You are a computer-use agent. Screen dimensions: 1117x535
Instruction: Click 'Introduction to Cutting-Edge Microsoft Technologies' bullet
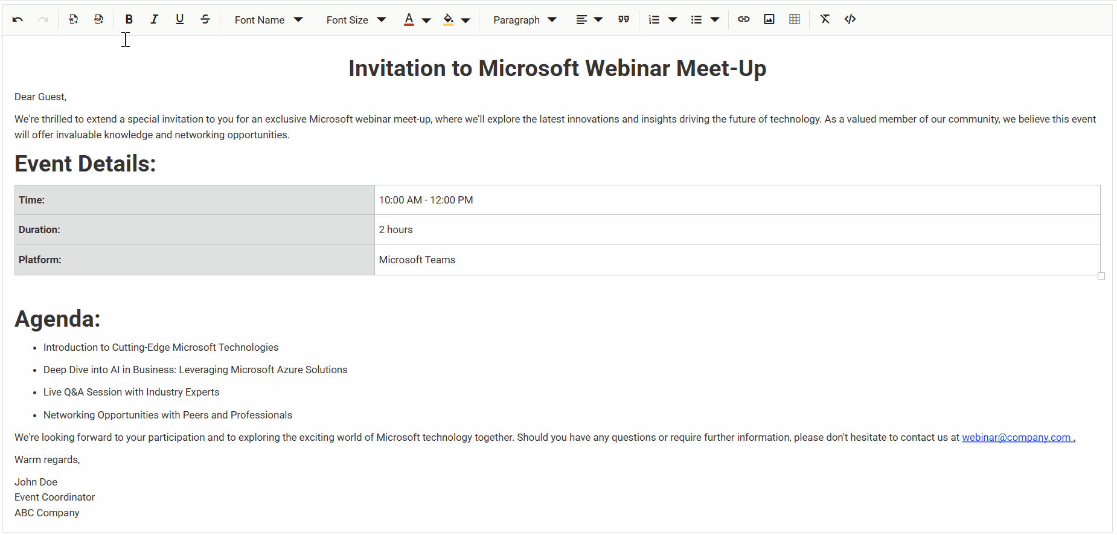click(x=161, y=347)
